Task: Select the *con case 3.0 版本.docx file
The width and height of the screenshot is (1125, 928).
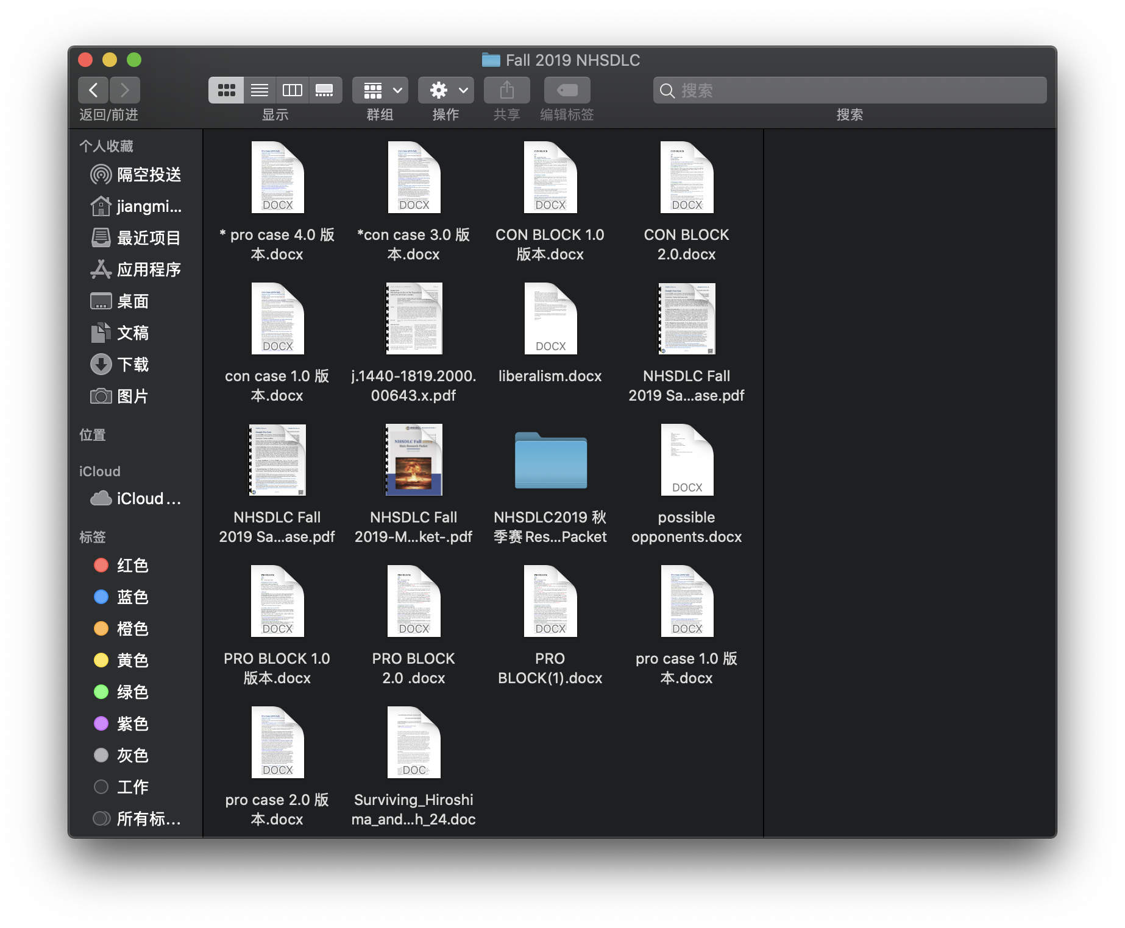Action: 414,177
